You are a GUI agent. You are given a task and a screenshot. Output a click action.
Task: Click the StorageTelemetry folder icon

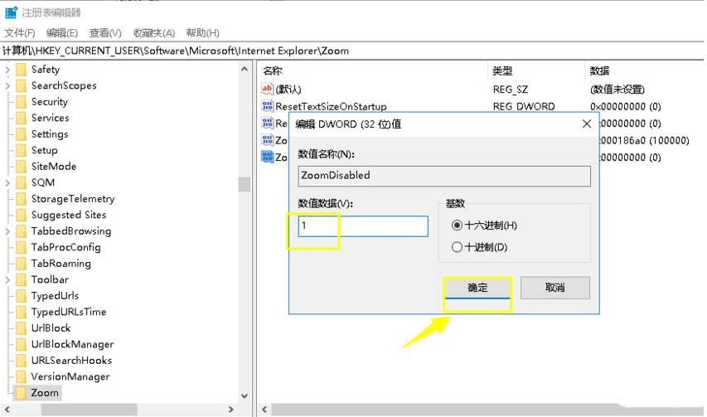pyautogui.click(x=21, y=199)
